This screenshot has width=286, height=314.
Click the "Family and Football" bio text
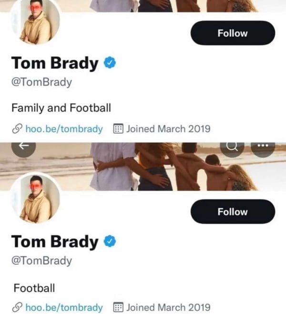click(x=61, y=108)
